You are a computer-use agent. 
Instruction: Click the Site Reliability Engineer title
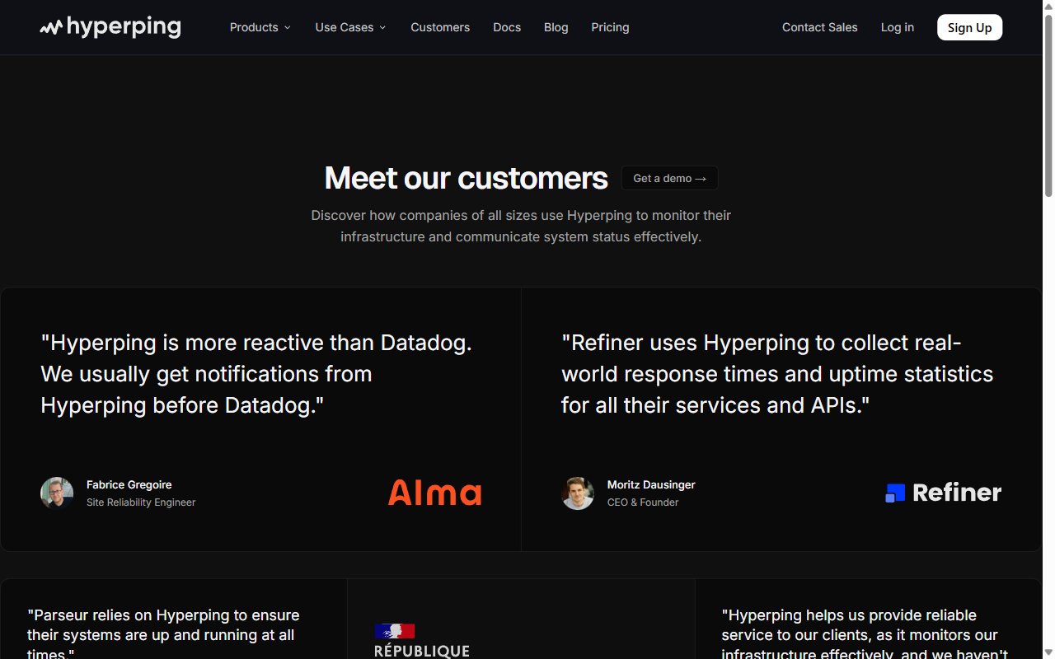(x=141, y=502)
